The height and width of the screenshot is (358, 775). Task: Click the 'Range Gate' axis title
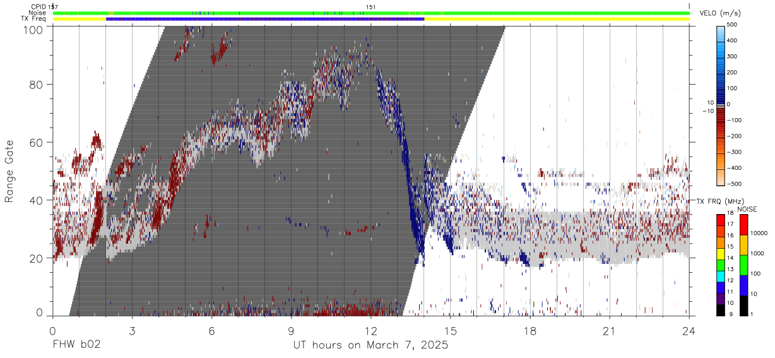(x=9, y=172)
